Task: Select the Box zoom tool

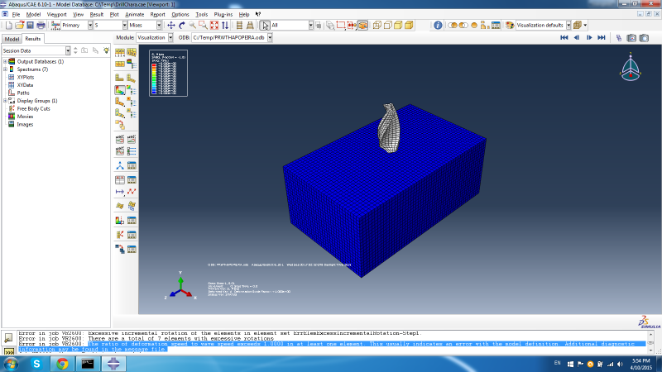Action: tap(203, 26)
